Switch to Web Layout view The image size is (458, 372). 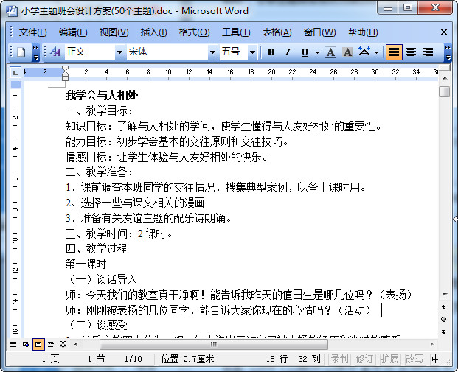click(26, 344)
